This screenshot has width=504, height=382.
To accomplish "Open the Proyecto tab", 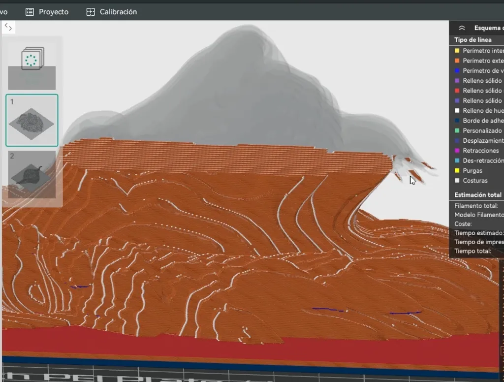I will click(x=47, y=12).
